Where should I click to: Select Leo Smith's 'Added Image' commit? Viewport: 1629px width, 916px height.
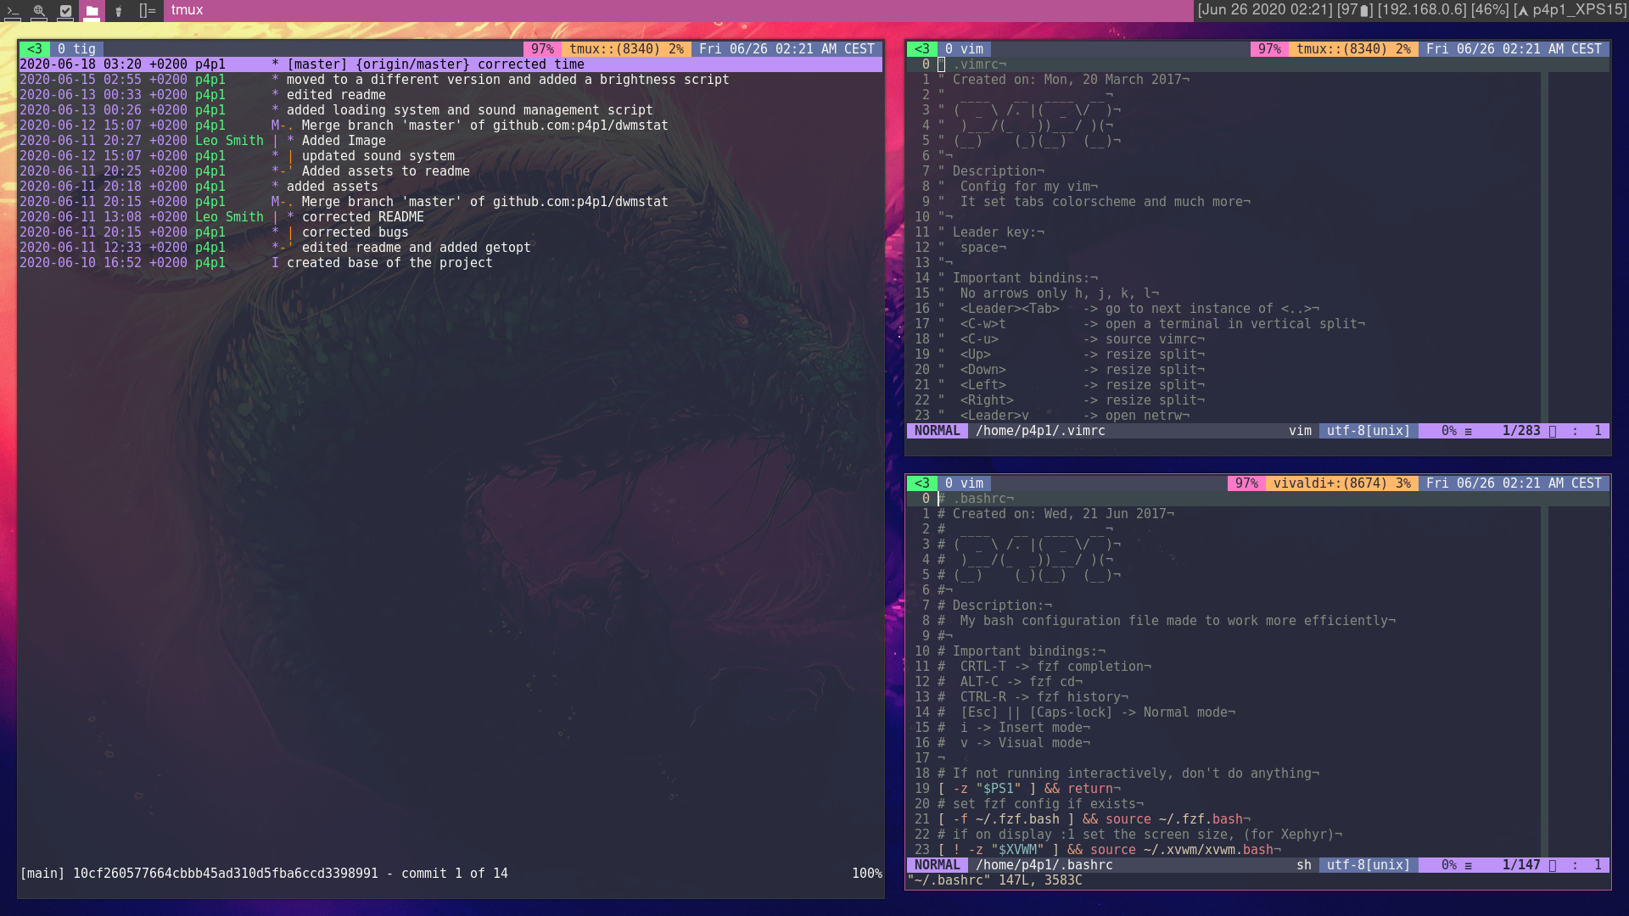pyautogui.click(x=344, y=141)
